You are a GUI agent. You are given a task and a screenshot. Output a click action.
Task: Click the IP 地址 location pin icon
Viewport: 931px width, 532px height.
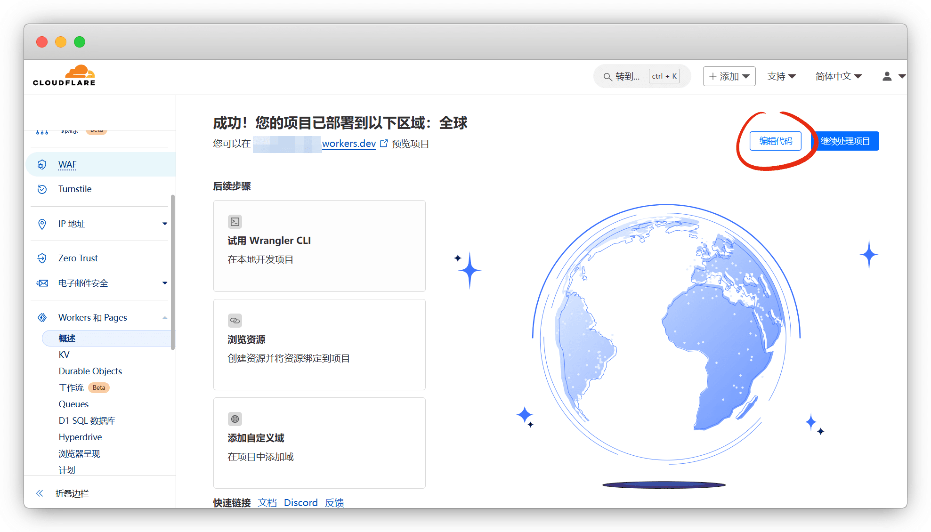point(42,224)
